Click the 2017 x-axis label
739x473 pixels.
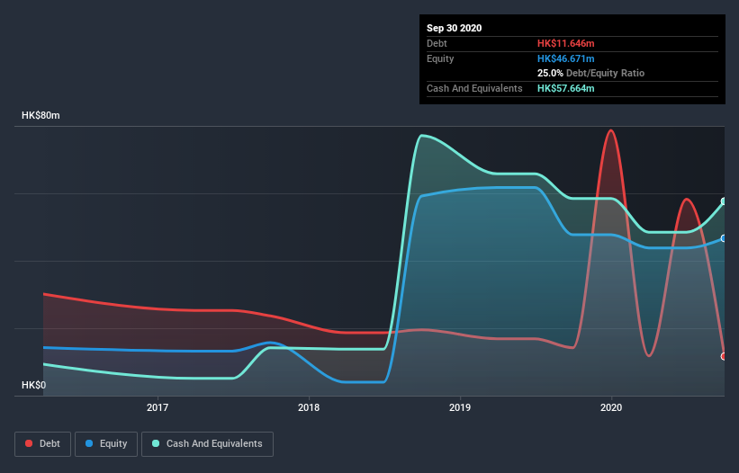pyautogui.click(x=158, y=407)
